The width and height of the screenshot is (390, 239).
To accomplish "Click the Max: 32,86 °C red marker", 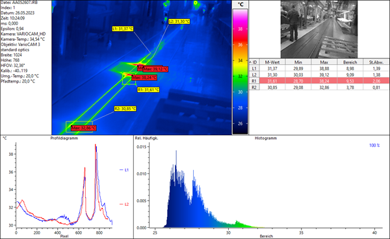I will pos(83,128).
